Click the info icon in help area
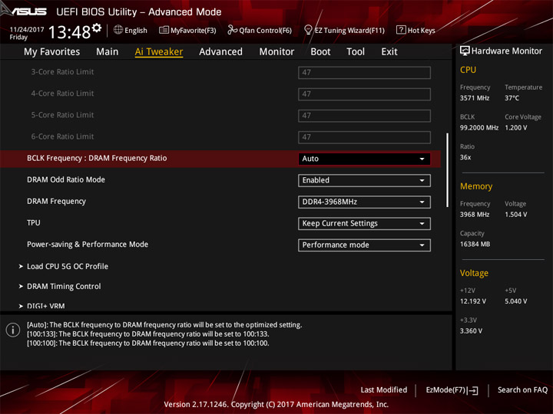The height and width of the screenshot is (414, 553). point(13,330)
